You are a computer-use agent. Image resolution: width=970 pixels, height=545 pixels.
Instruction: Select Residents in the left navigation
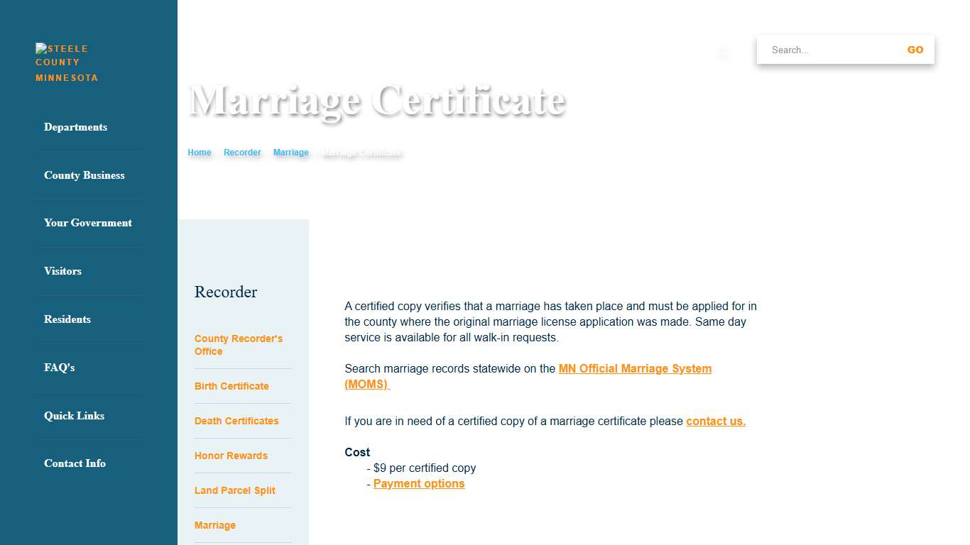67,319
